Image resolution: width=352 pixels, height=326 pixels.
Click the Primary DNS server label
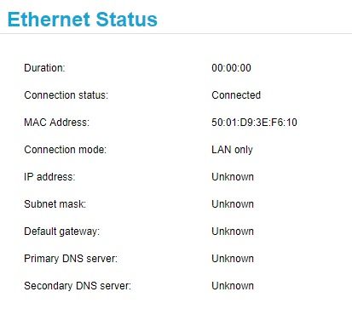(x=71, y=259)
